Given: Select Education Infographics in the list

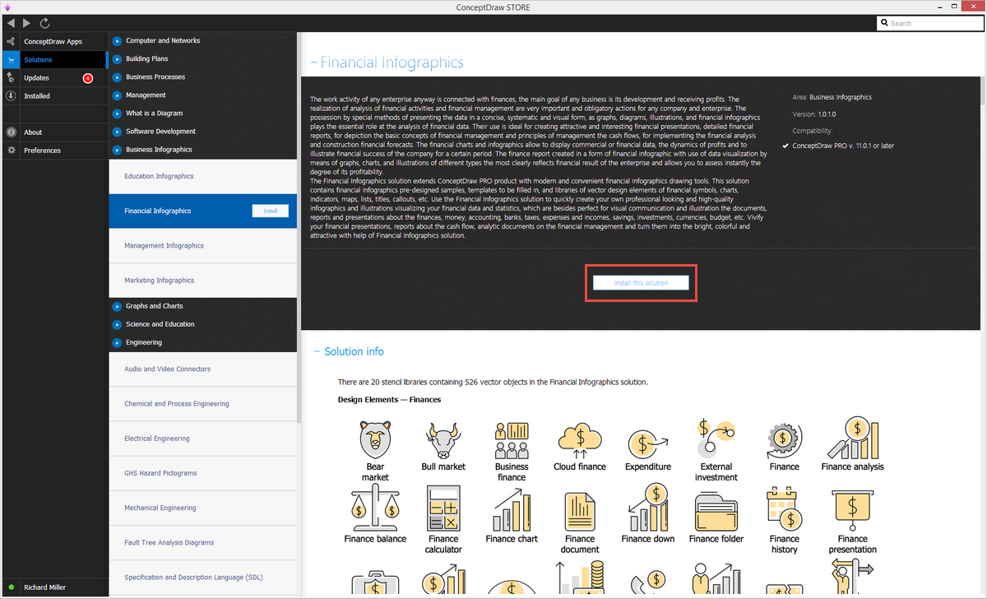Looking at the screenshot, I should click(202, 176).
